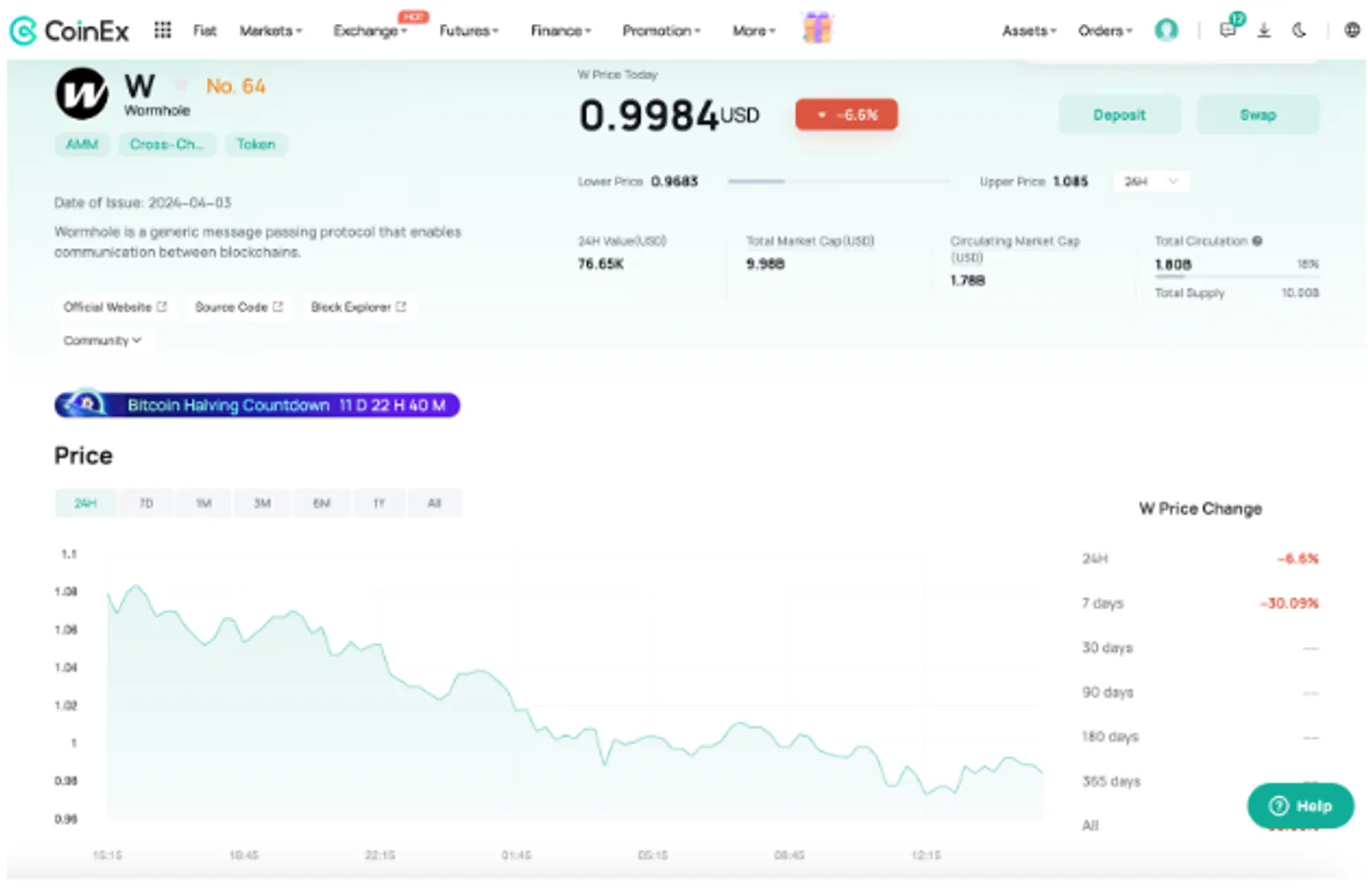Click the download app icon
Viewport: 1368px width, 894px height.
pyautogui.click(x=1264, y=30)
